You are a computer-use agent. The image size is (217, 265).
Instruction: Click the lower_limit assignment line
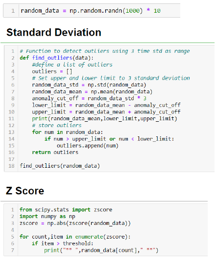106,105
